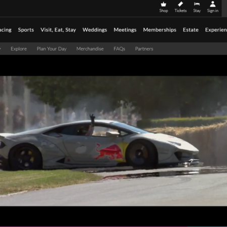Go to the Estate menu item
This screenshot has width=227, height=227.
click(x=191, y=30)
